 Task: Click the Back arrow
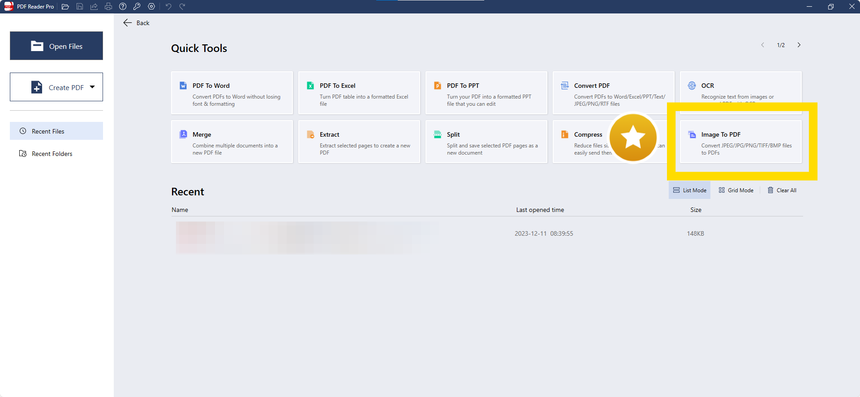point(128,23)
